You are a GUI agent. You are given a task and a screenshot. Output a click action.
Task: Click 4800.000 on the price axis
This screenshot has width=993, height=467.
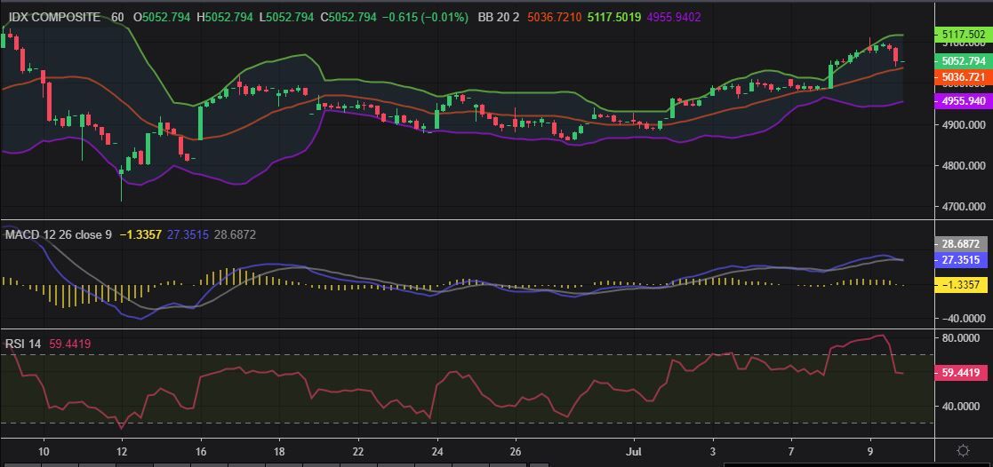964,166
